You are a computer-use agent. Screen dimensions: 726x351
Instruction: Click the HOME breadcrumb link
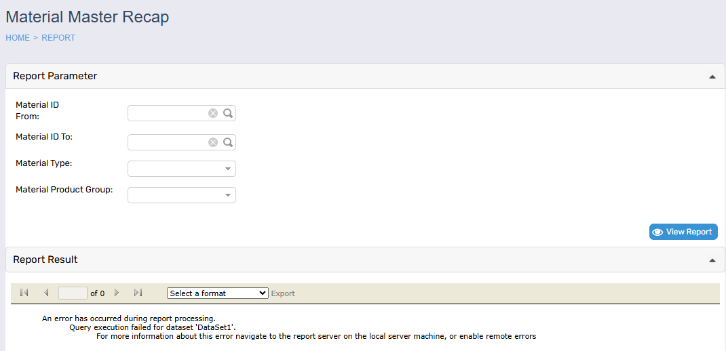[18, 38]
